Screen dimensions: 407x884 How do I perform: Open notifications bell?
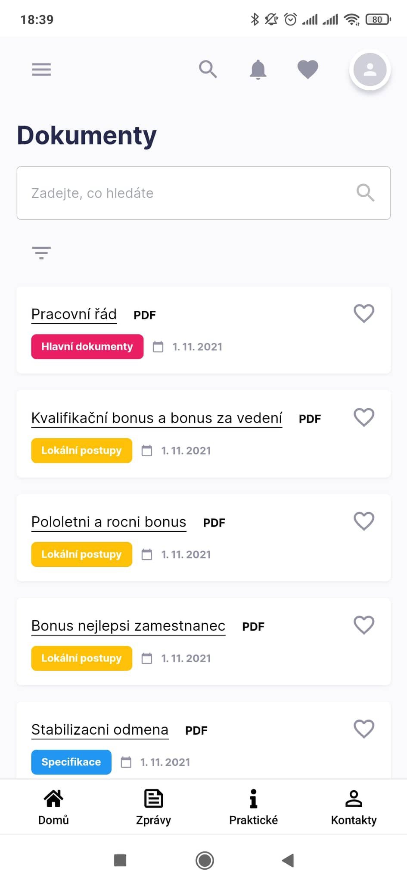pyautogui.click(x=258, y=69)
